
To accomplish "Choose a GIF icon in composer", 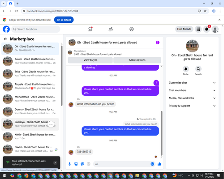I will tap(89, 164).
